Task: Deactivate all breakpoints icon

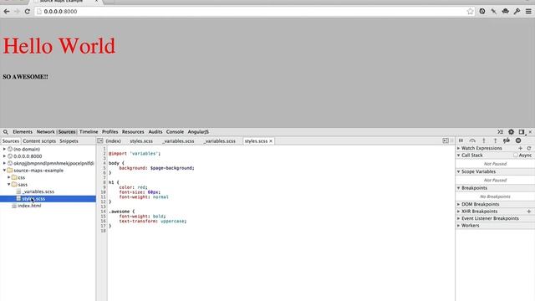Action: point(507,140)
